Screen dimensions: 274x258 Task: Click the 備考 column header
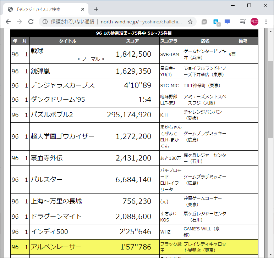tap(243, 41)
